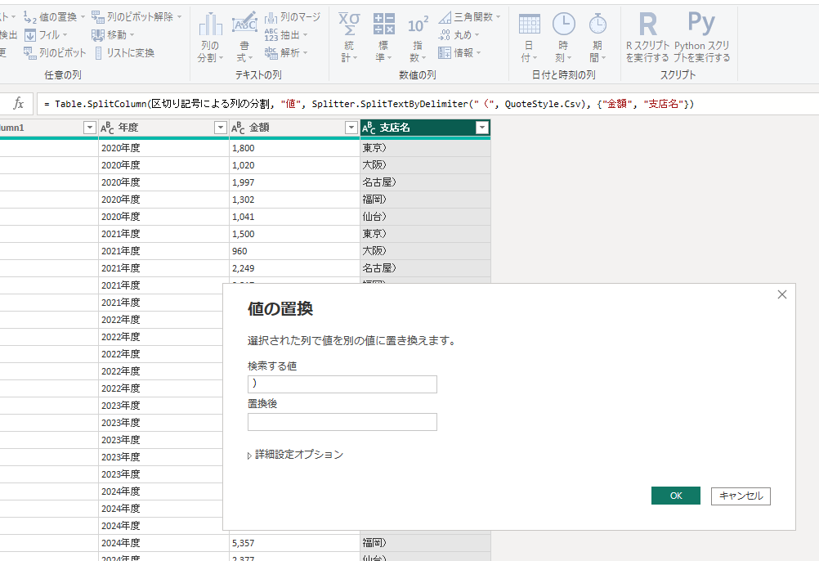Open filter dropdown on 年度 column header
The width and height of the screenshot is (819, 561).
pyautogui.click(x=220, y=128)
